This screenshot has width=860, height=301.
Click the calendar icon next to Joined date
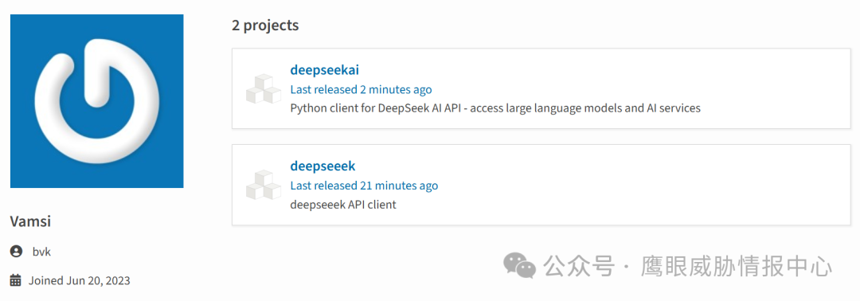(16, 281)
